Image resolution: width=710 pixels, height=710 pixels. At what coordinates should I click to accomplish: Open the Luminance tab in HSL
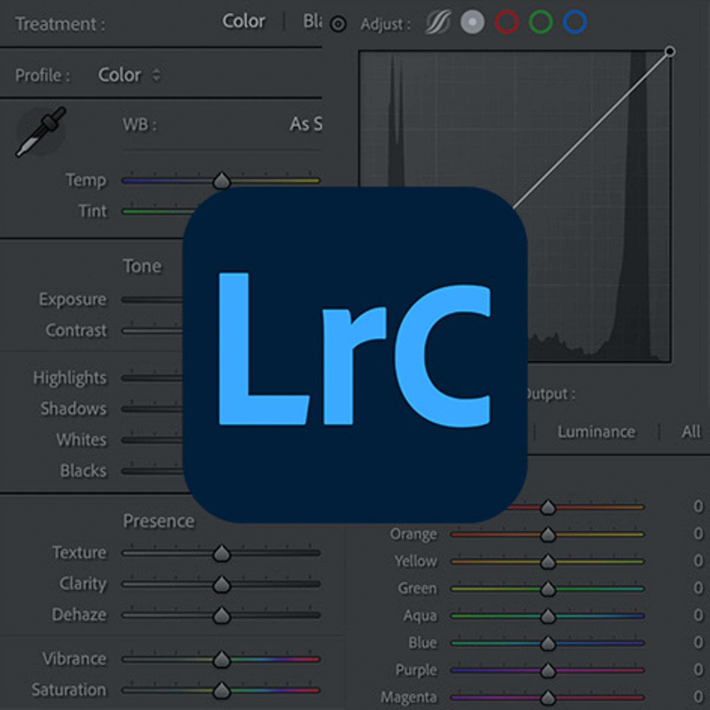pos(596,432)
